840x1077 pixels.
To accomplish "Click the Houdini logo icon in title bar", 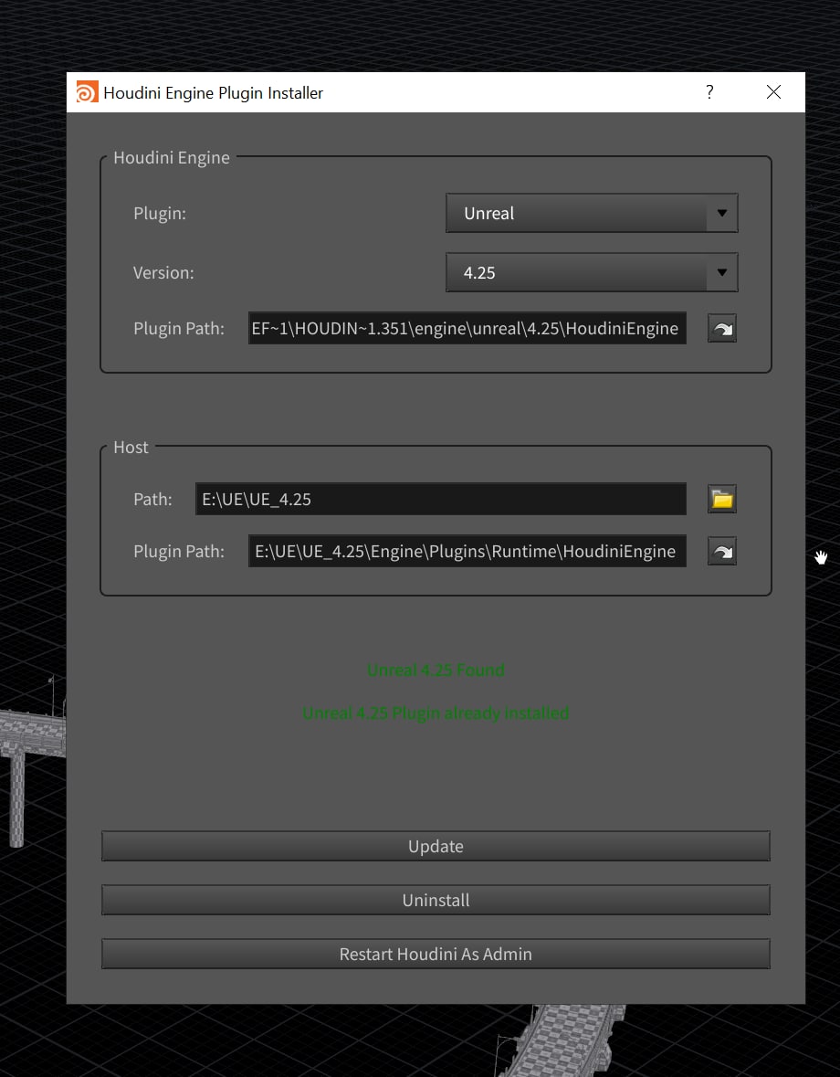I will tap(87, 92).
